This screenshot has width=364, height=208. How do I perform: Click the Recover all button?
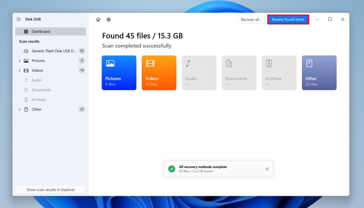(x=251, y=20)
